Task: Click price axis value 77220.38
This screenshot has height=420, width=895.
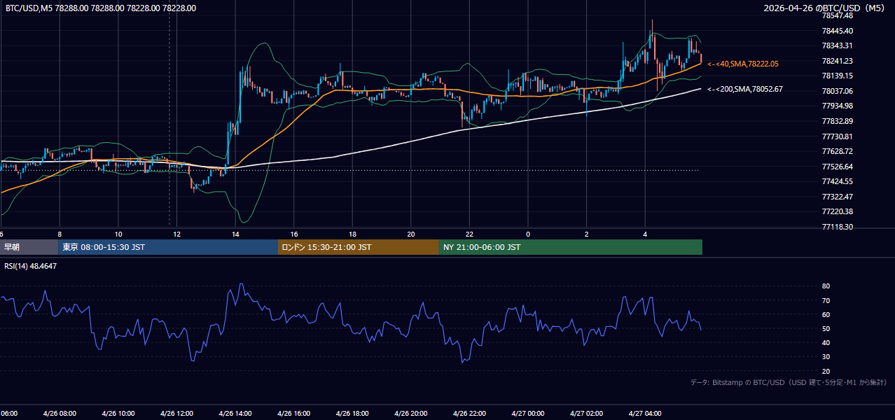Action: (x=837, y=211)
